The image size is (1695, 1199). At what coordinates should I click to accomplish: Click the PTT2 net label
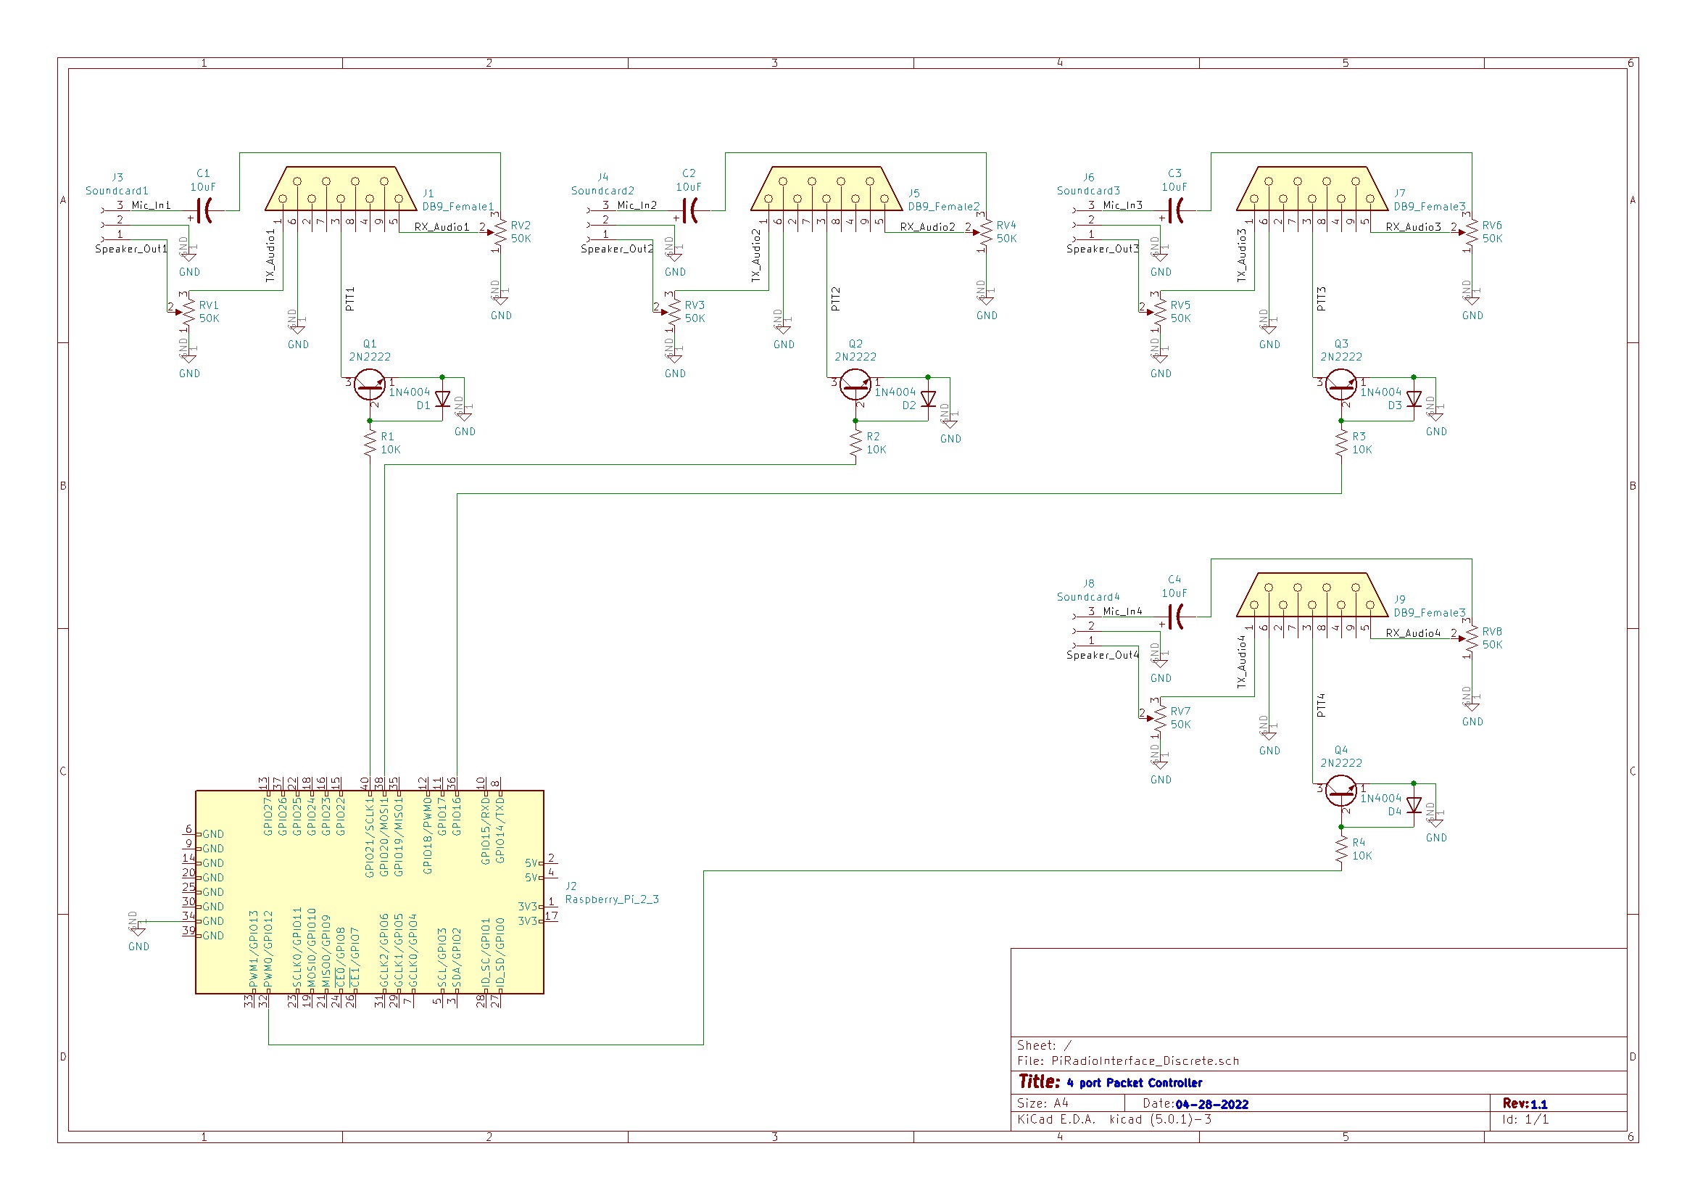[836, 299]
